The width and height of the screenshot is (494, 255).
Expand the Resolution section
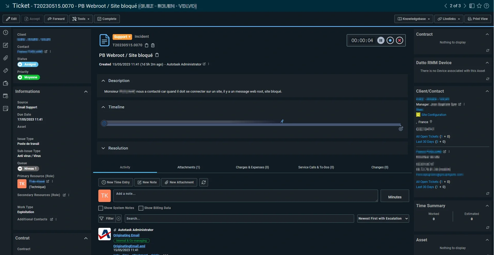click(103, 148)
